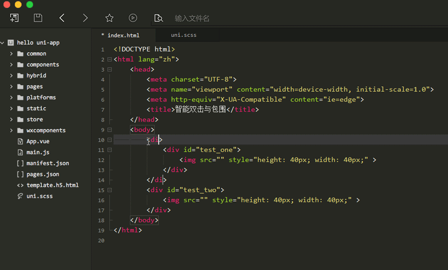Viewport: 448px width, 270px height.
Task: Open manifest.json in the sidebar
Action: 48,163
